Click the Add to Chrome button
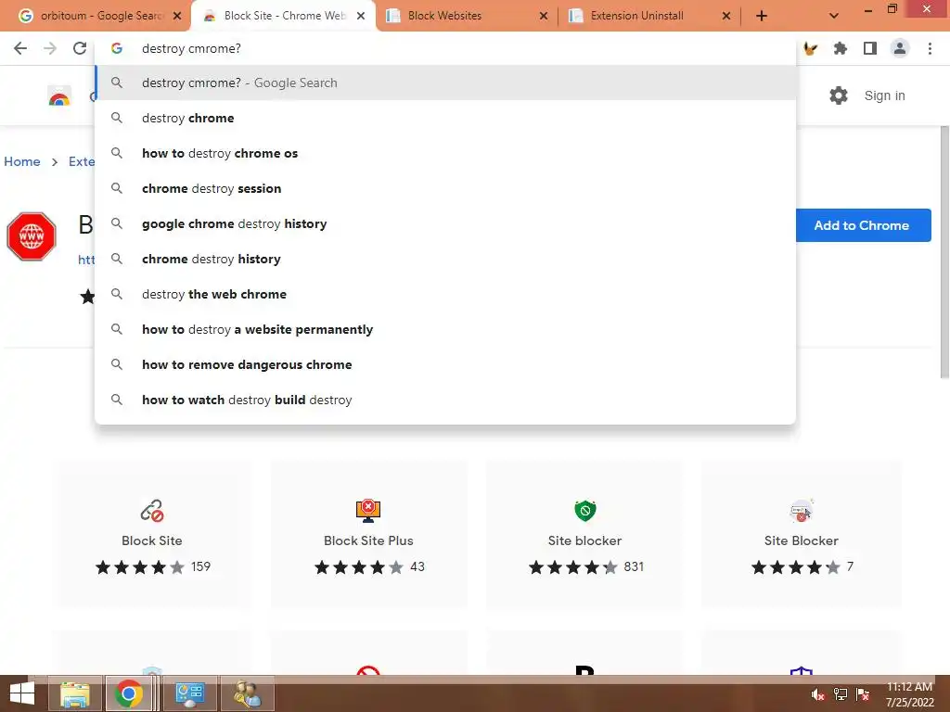Screen dimensions: 950x712 [x=863, y=225]
